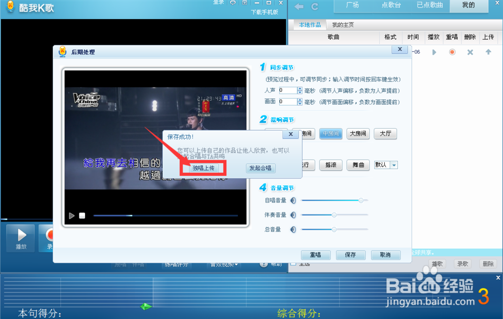Click the large 播放 play button in main window

(21, 238)
